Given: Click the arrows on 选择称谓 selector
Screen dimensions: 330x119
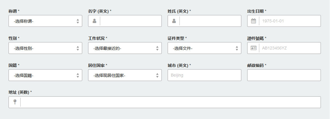Looking at the screenshot, I should (x=78, y=21).
